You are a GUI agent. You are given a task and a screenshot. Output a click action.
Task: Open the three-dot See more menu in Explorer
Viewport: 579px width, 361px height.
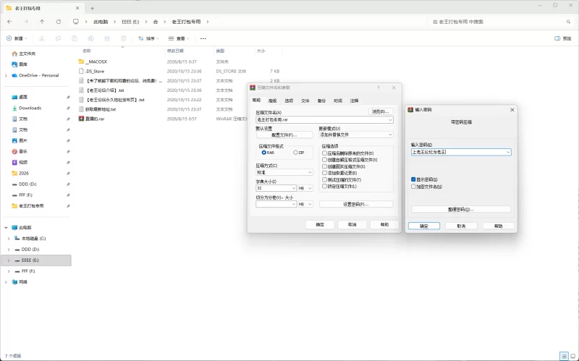[203, 38]
